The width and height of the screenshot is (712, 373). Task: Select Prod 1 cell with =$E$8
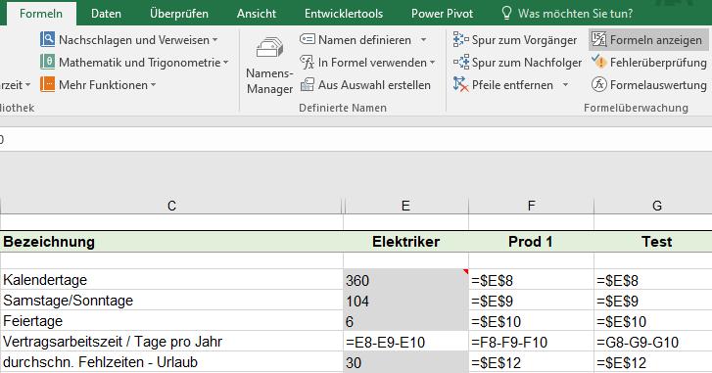(531, 280)
